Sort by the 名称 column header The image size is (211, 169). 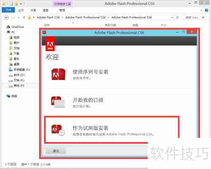click(x=47, y=25)
